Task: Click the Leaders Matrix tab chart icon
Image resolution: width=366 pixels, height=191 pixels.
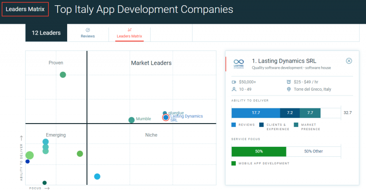Action: coord(130,30)
